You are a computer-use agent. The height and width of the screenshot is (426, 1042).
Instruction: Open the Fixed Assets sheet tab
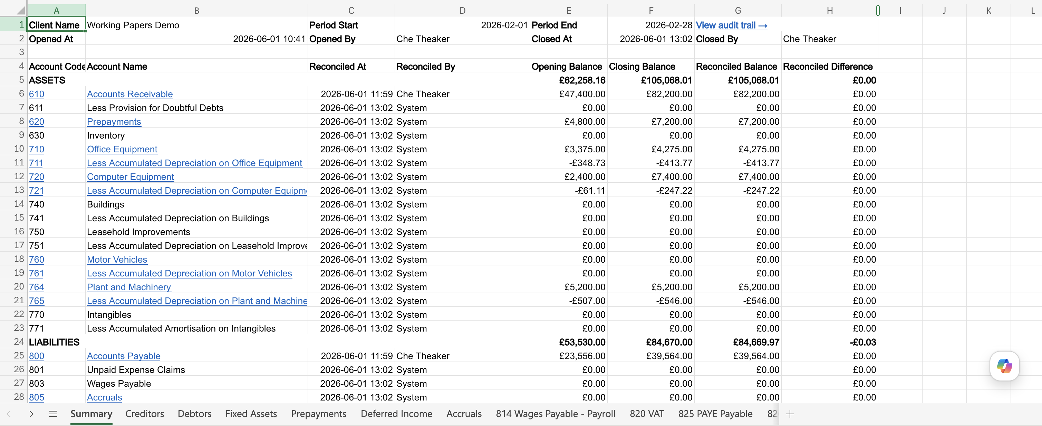tap(251, 414)
